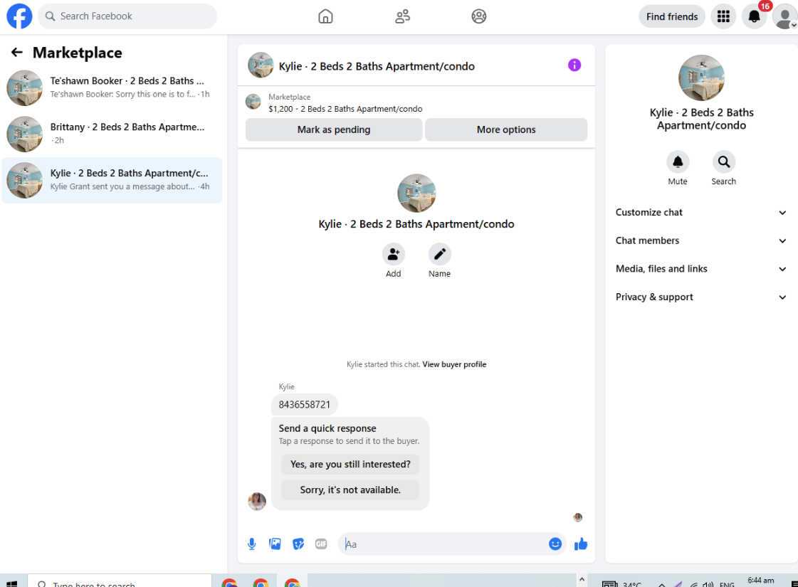Expand Privacy & support section
The width and height of the screenshot is (798, 587).
pos(700,297)
